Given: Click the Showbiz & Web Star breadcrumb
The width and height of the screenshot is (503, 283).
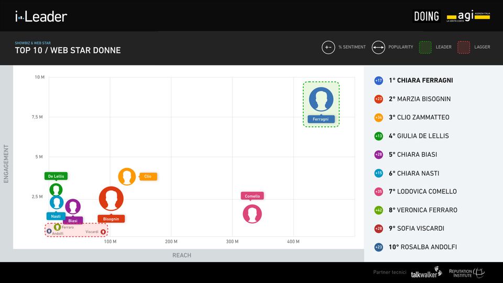Looking at the screenshot, I should [x=32, y=43].
